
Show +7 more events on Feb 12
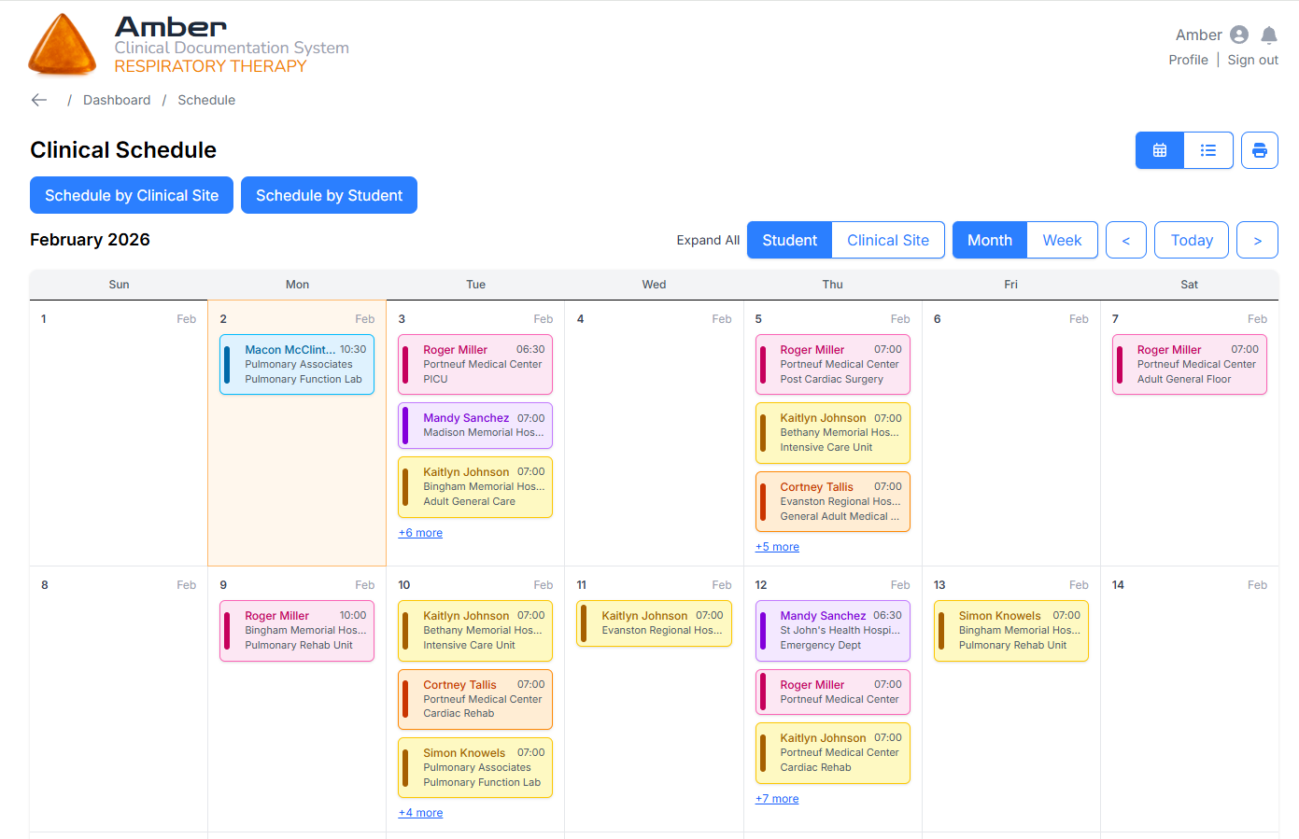pos(777,799)
